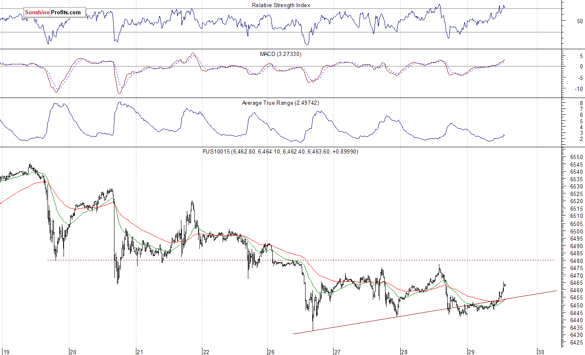Click the 6425 price axis label
Image resolution: width=585 pixels, height=355 pixels.
click(x=576, y=343)
